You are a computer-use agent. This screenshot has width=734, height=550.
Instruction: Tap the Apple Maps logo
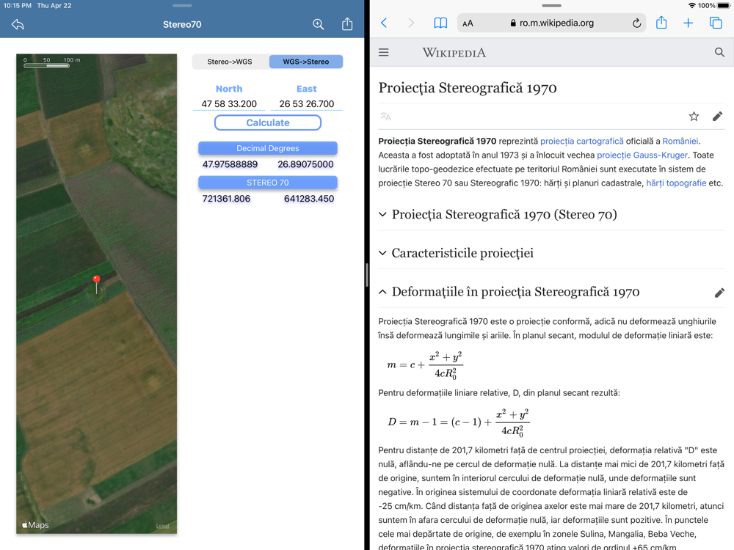[x=35, y=525]
